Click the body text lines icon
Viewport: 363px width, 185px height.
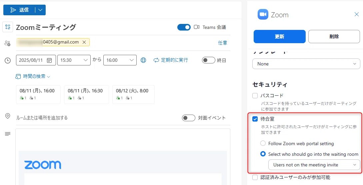point(8,134)
